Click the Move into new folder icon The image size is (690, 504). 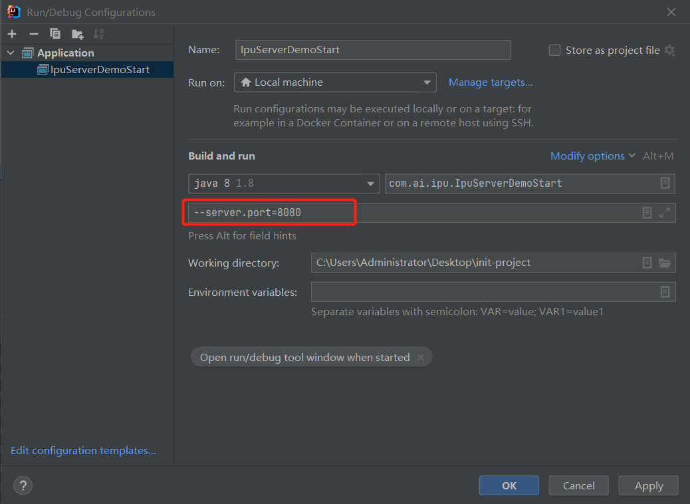(78, 34)
